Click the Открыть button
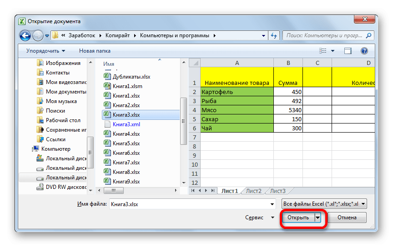Screen dimensions: 393x247 point(298,217)
